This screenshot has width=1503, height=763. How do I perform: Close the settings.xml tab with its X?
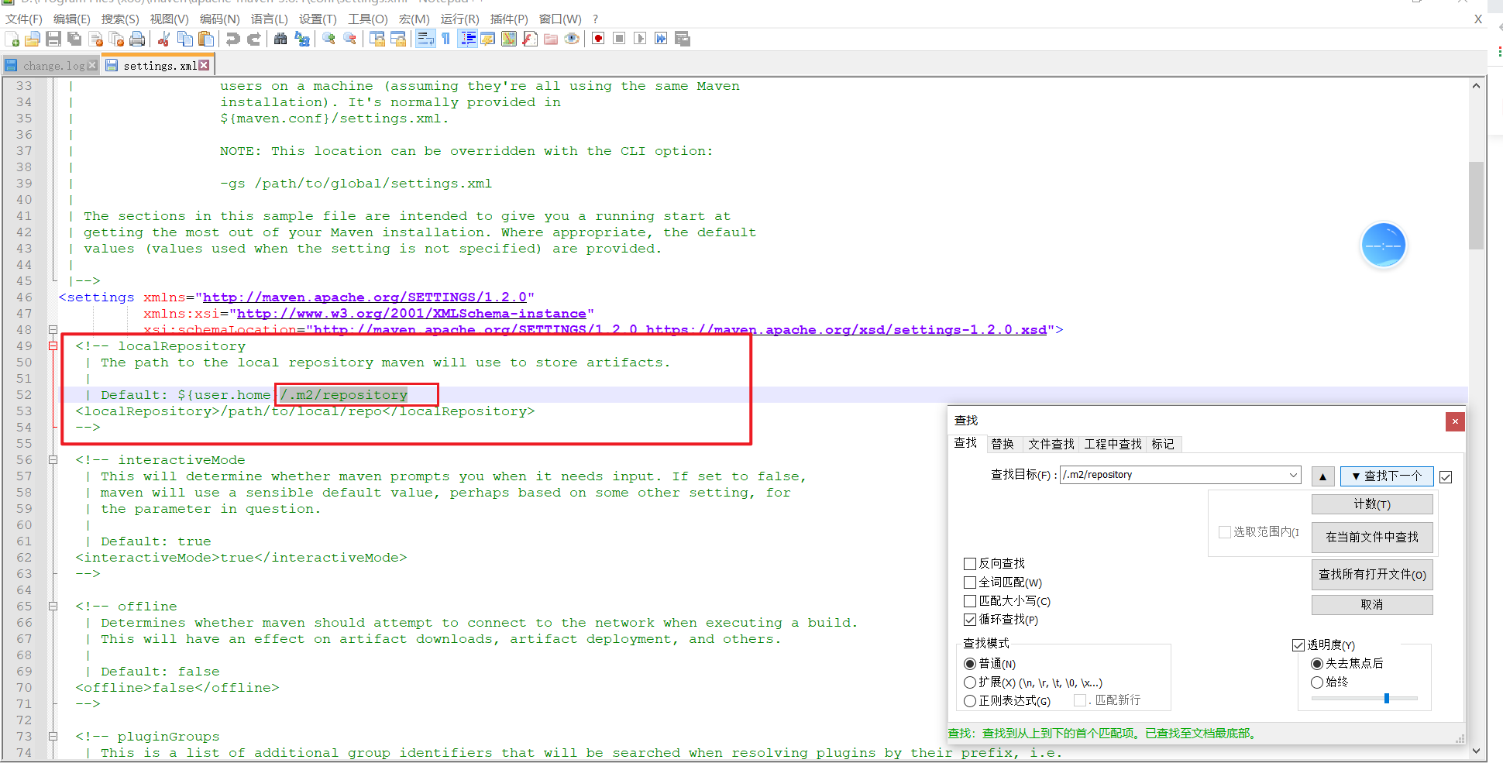tap(204, 66)
